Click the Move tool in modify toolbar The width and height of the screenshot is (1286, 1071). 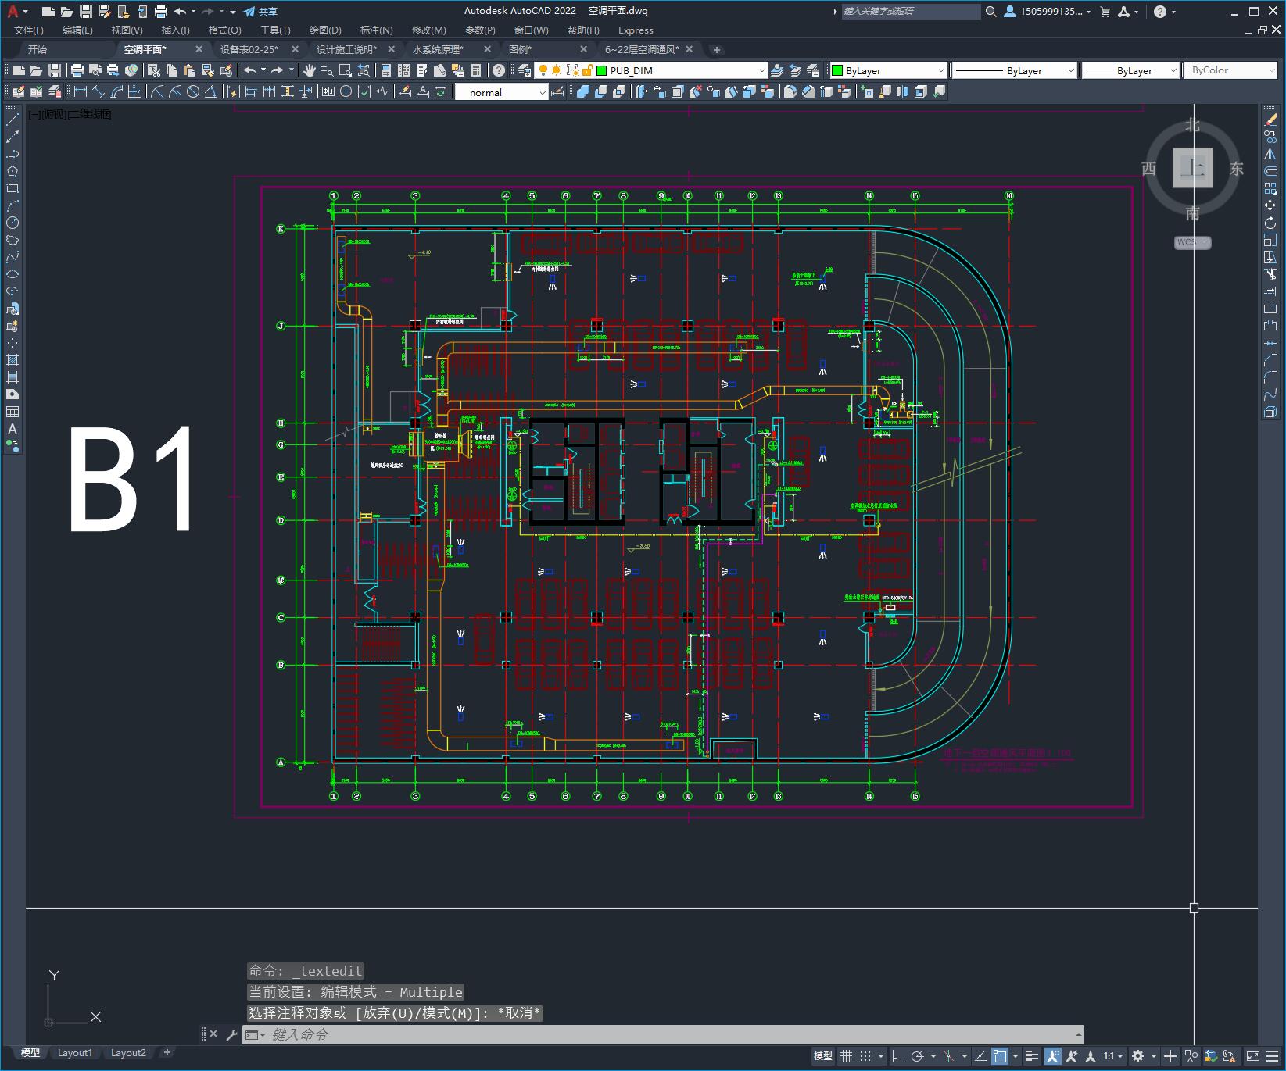pos(1270,205)
